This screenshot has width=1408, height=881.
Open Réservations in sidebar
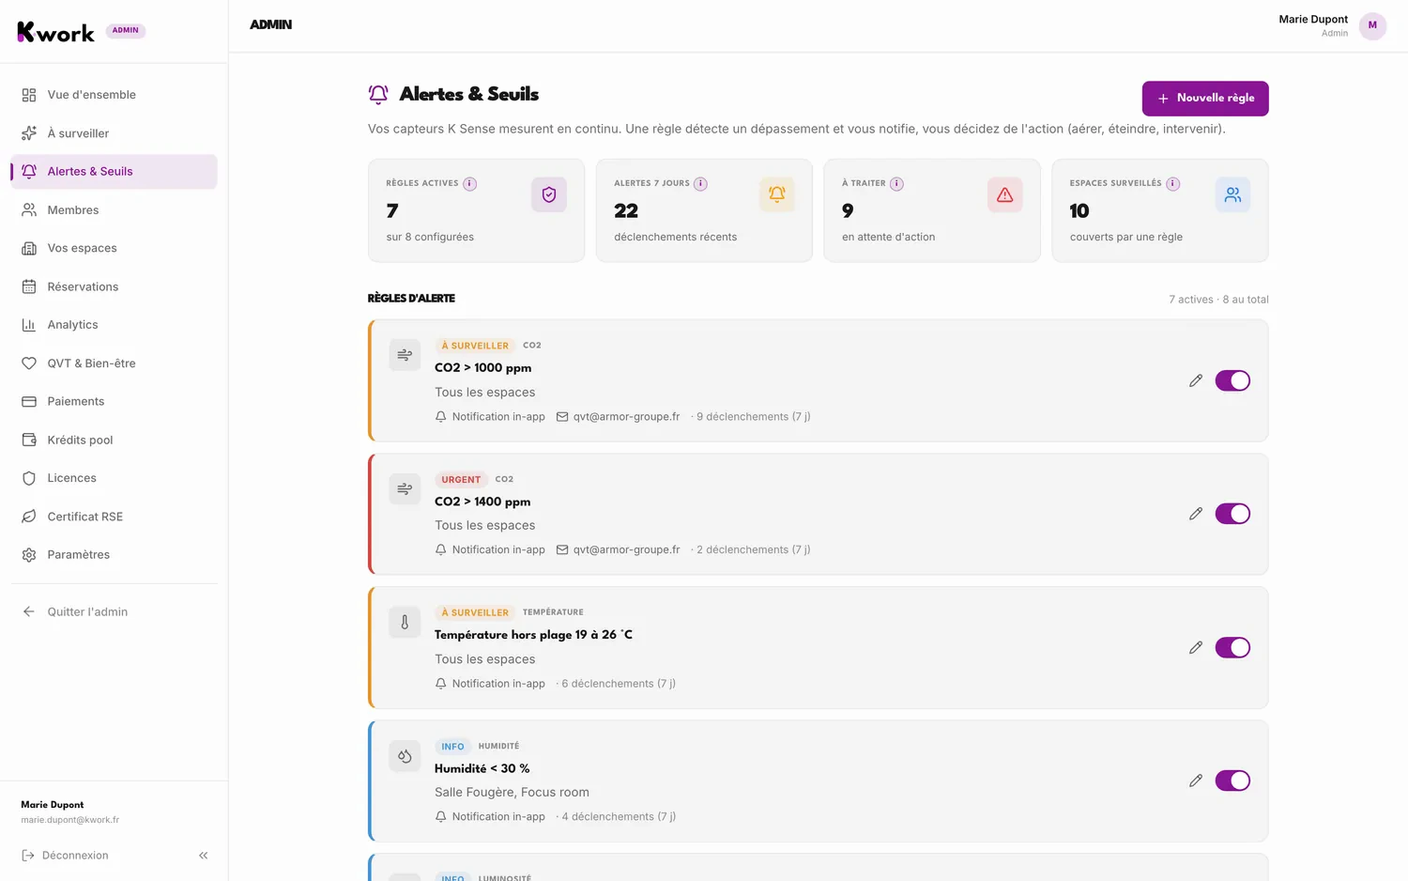click(x=114, y=286)
